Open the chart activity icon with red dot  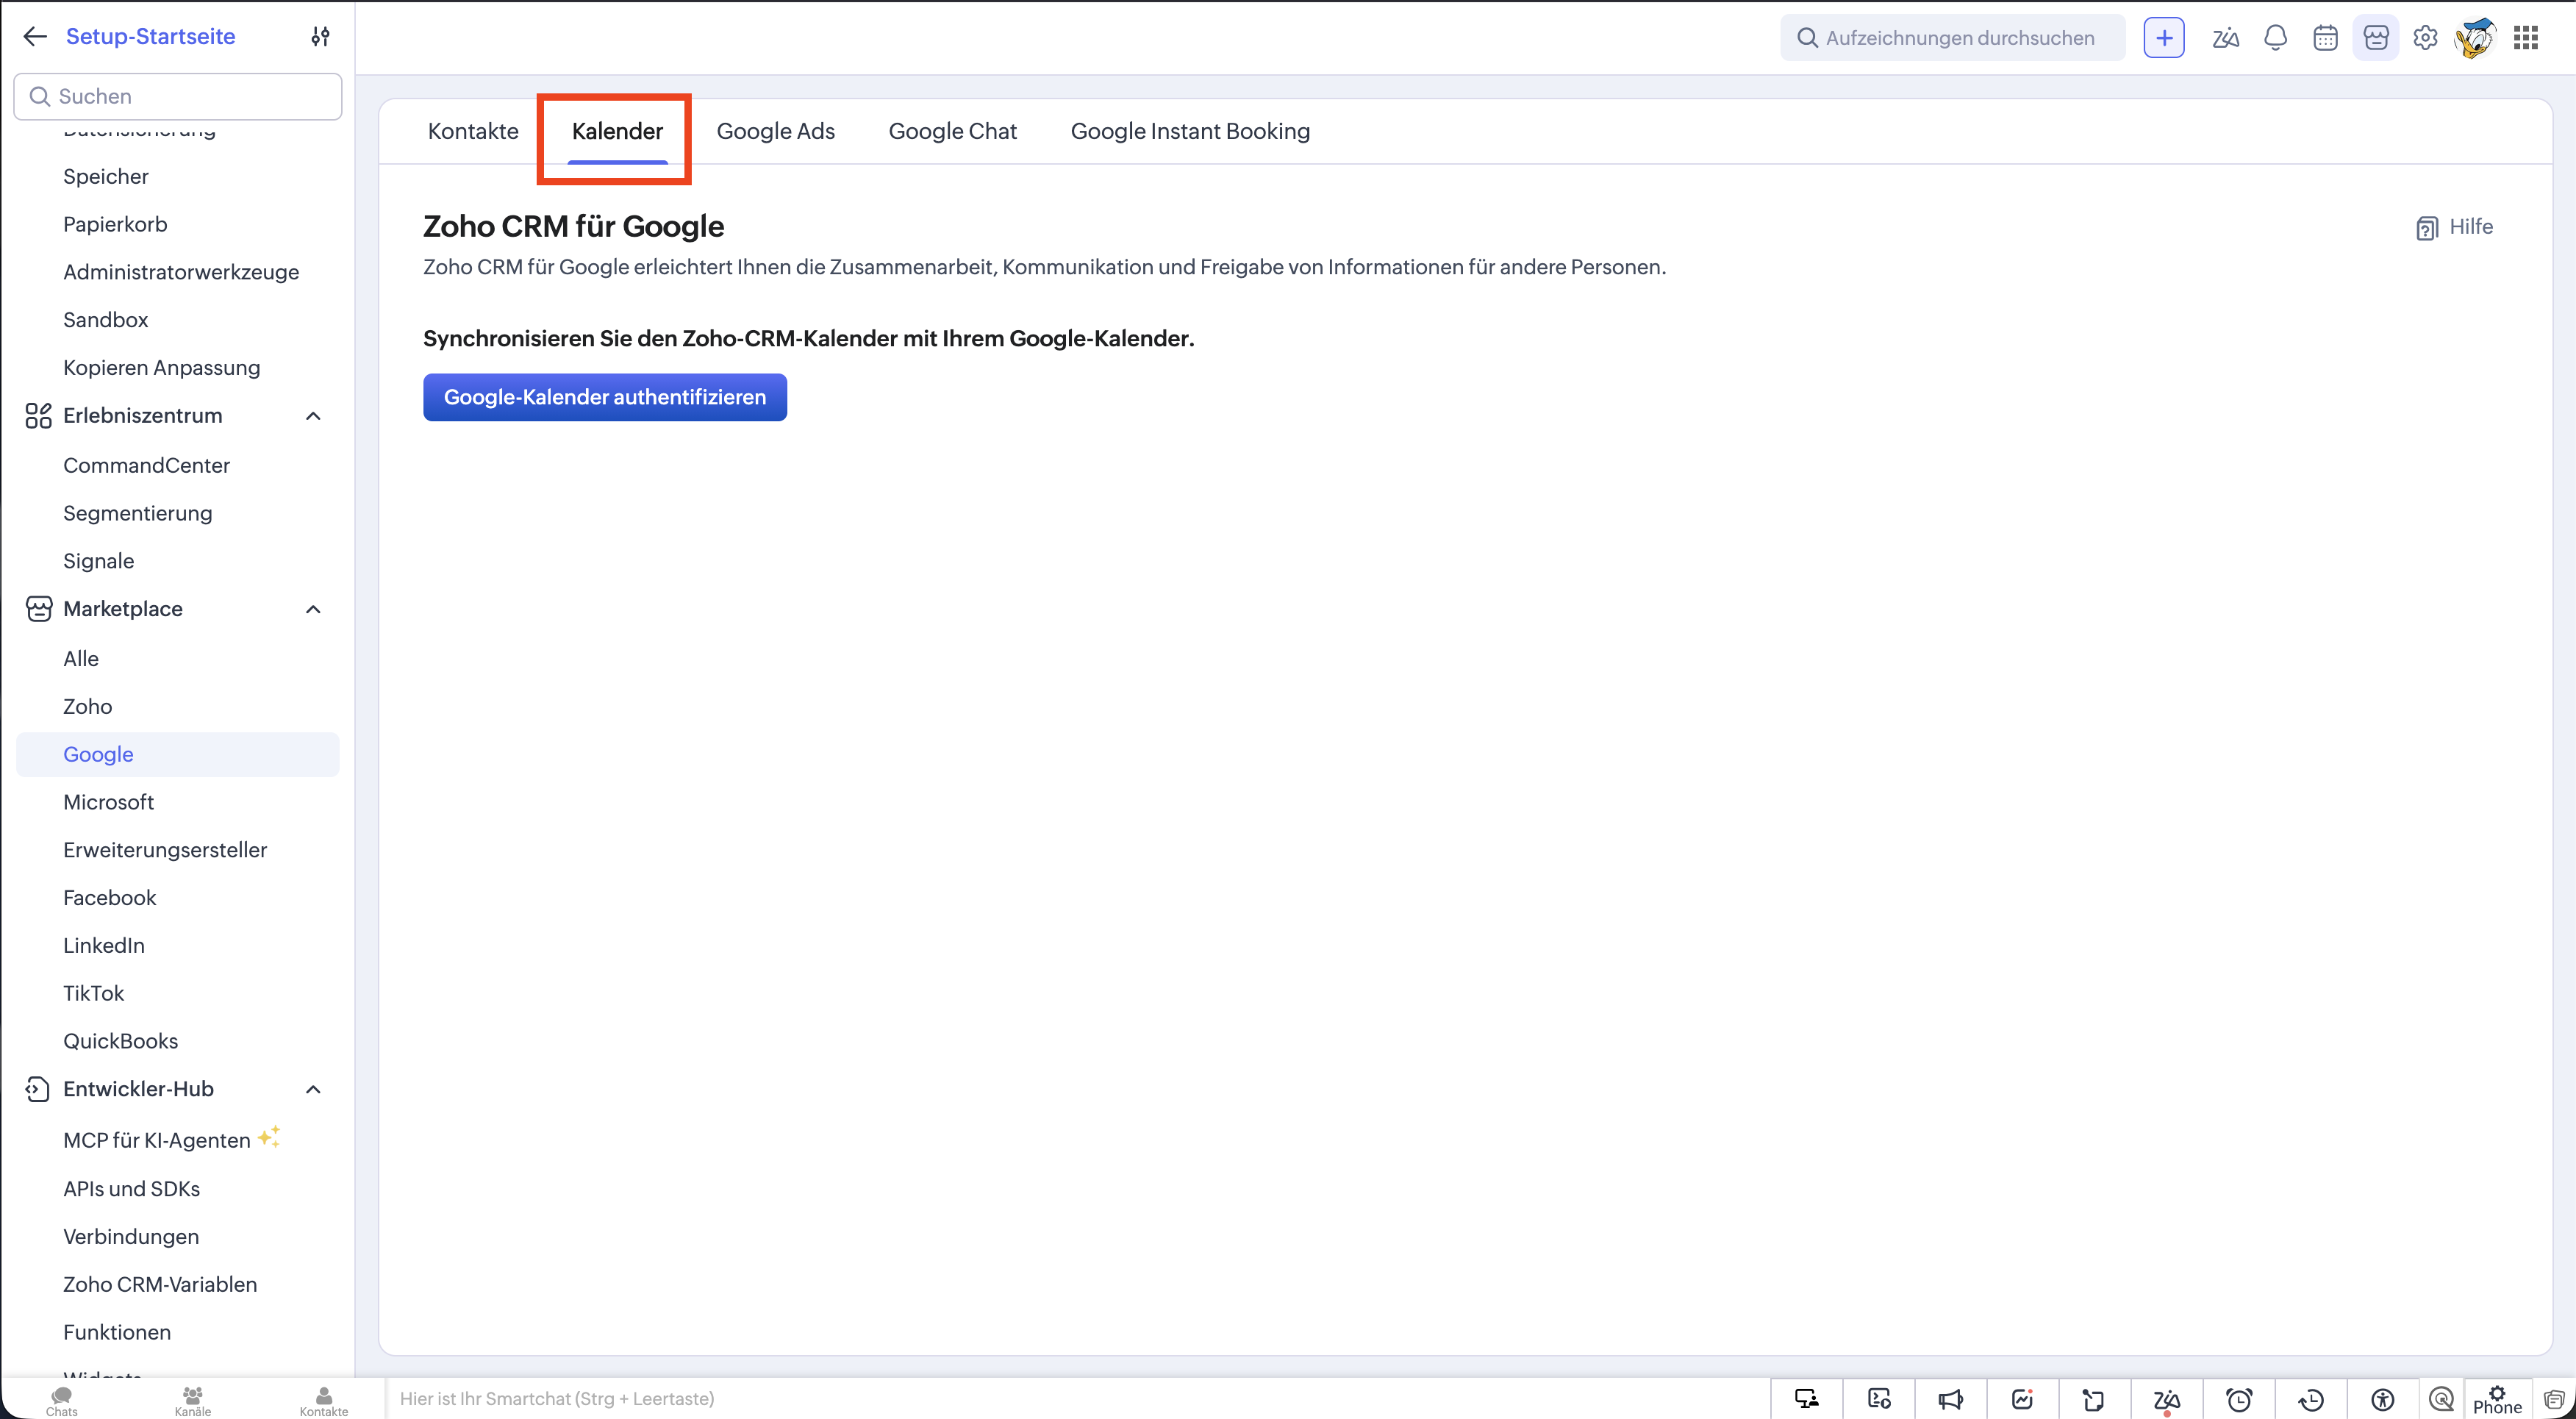coord(2022,1399)
